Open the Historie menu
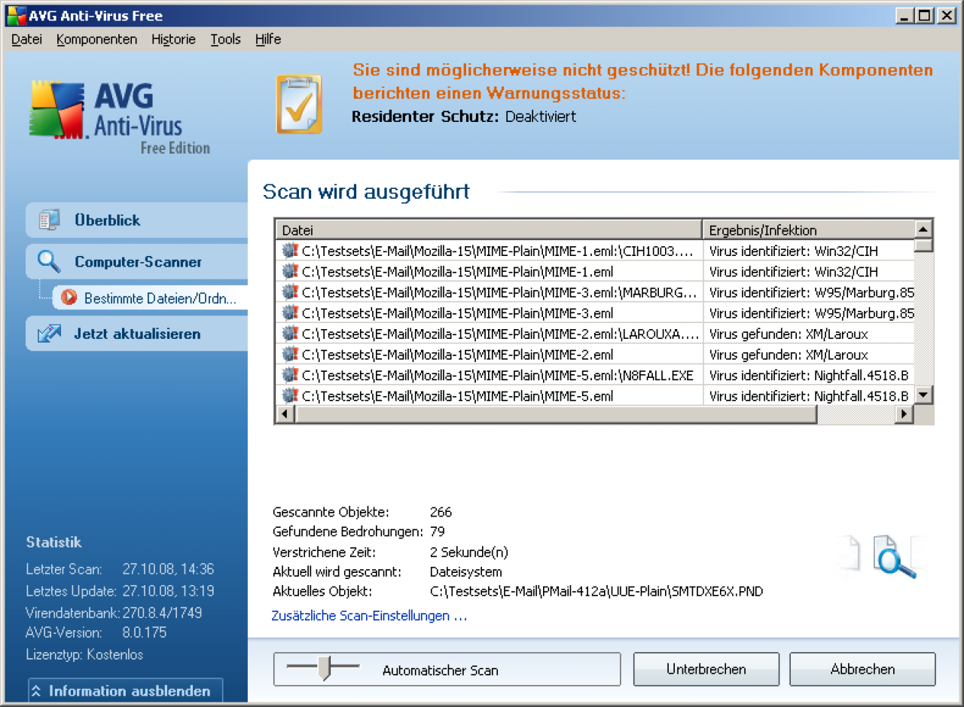Image resolution: width=964 pixels, height=707 pixels. click(x=173, y=39)
